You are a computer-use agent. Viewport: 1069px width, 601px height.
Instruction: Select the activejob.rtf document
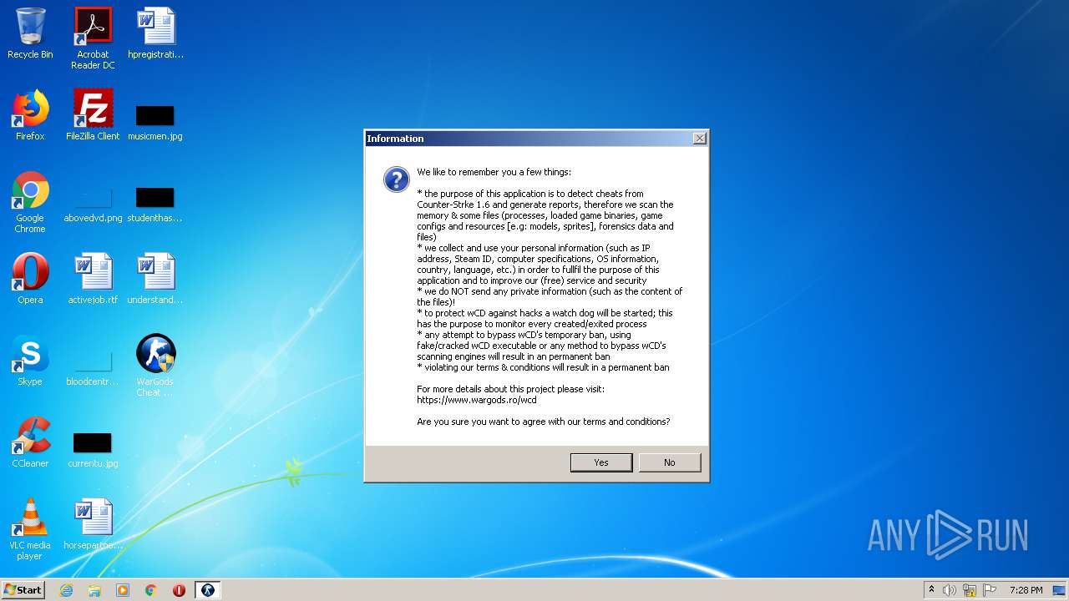[93, 279]
